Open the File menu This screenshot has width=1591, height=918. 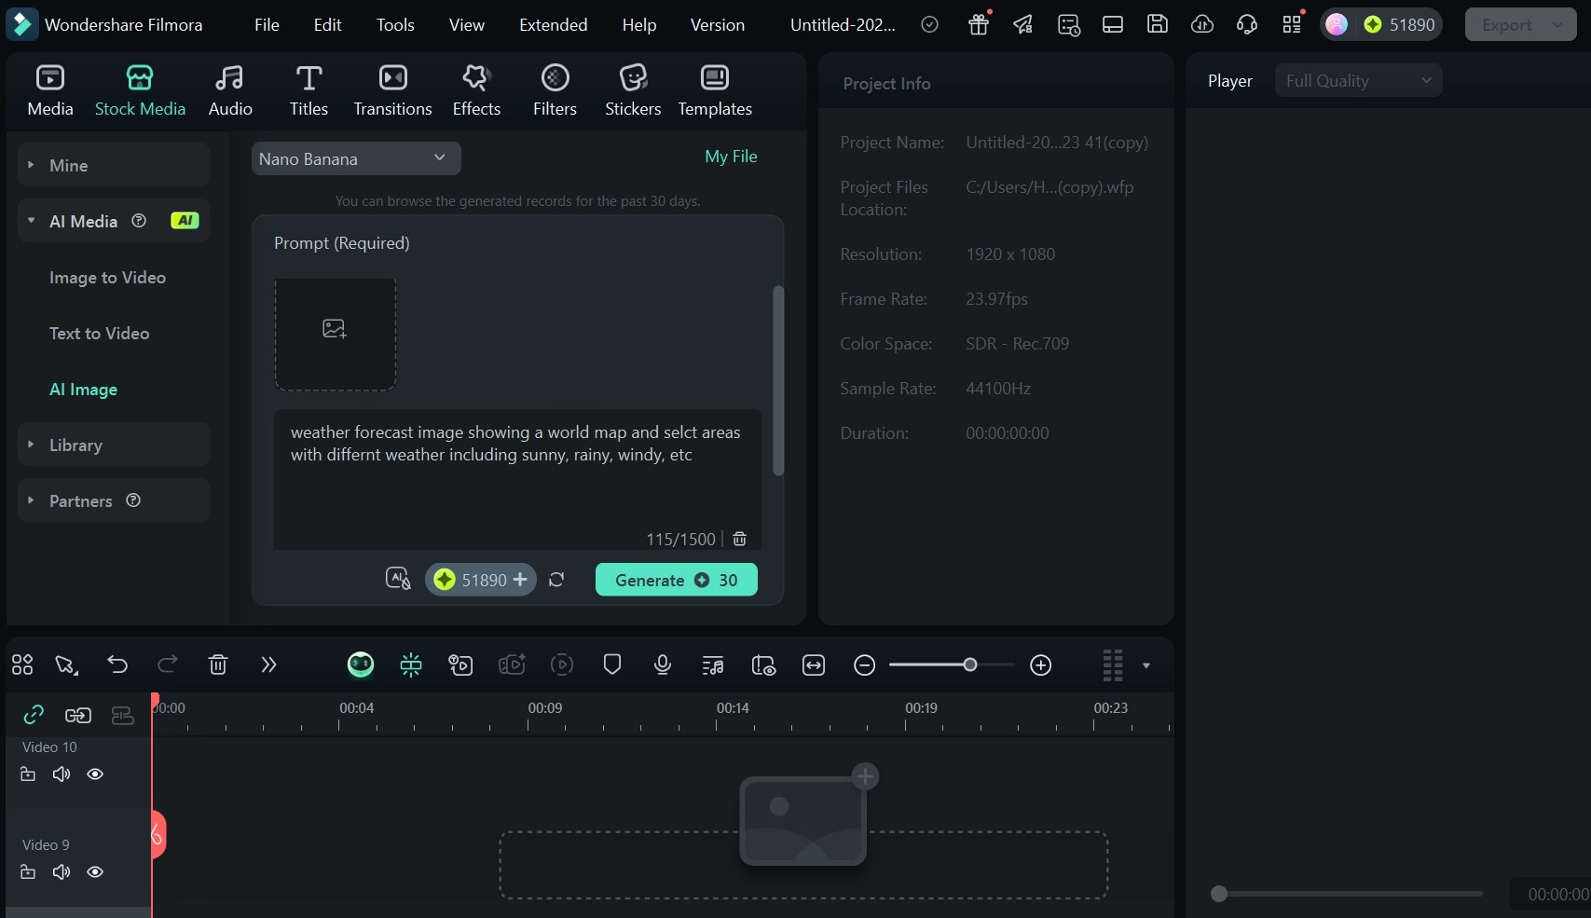coord(267,25)
